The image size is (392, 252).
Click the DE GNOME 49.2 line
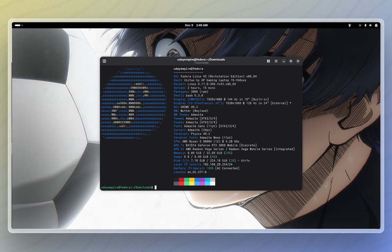(x=187, y=107)
